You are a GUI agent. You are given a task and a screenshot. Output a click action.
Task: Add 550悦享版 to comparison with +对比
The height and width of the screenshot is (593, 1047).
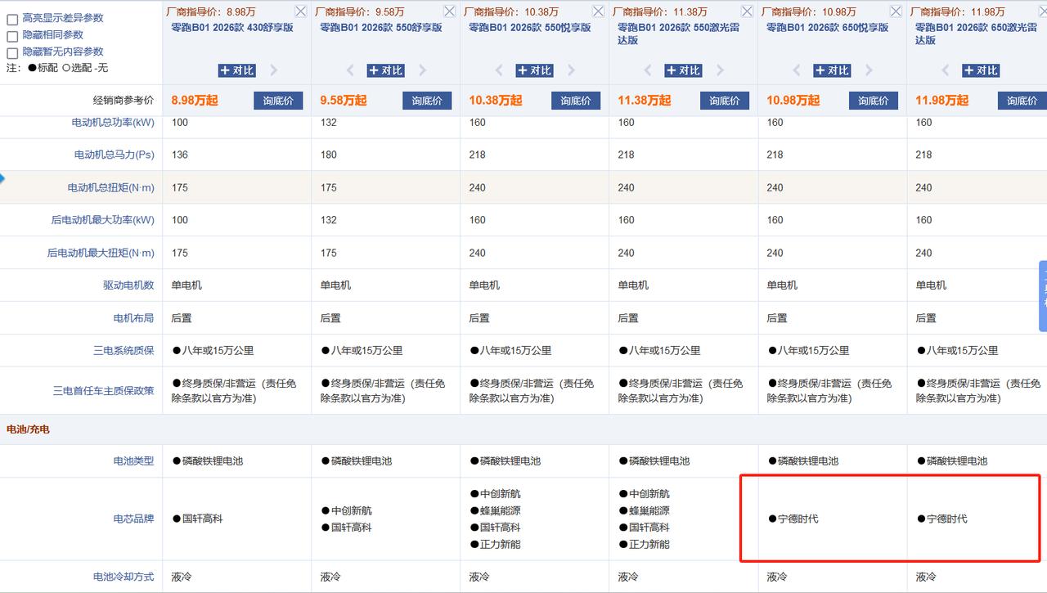click(534, 70)
